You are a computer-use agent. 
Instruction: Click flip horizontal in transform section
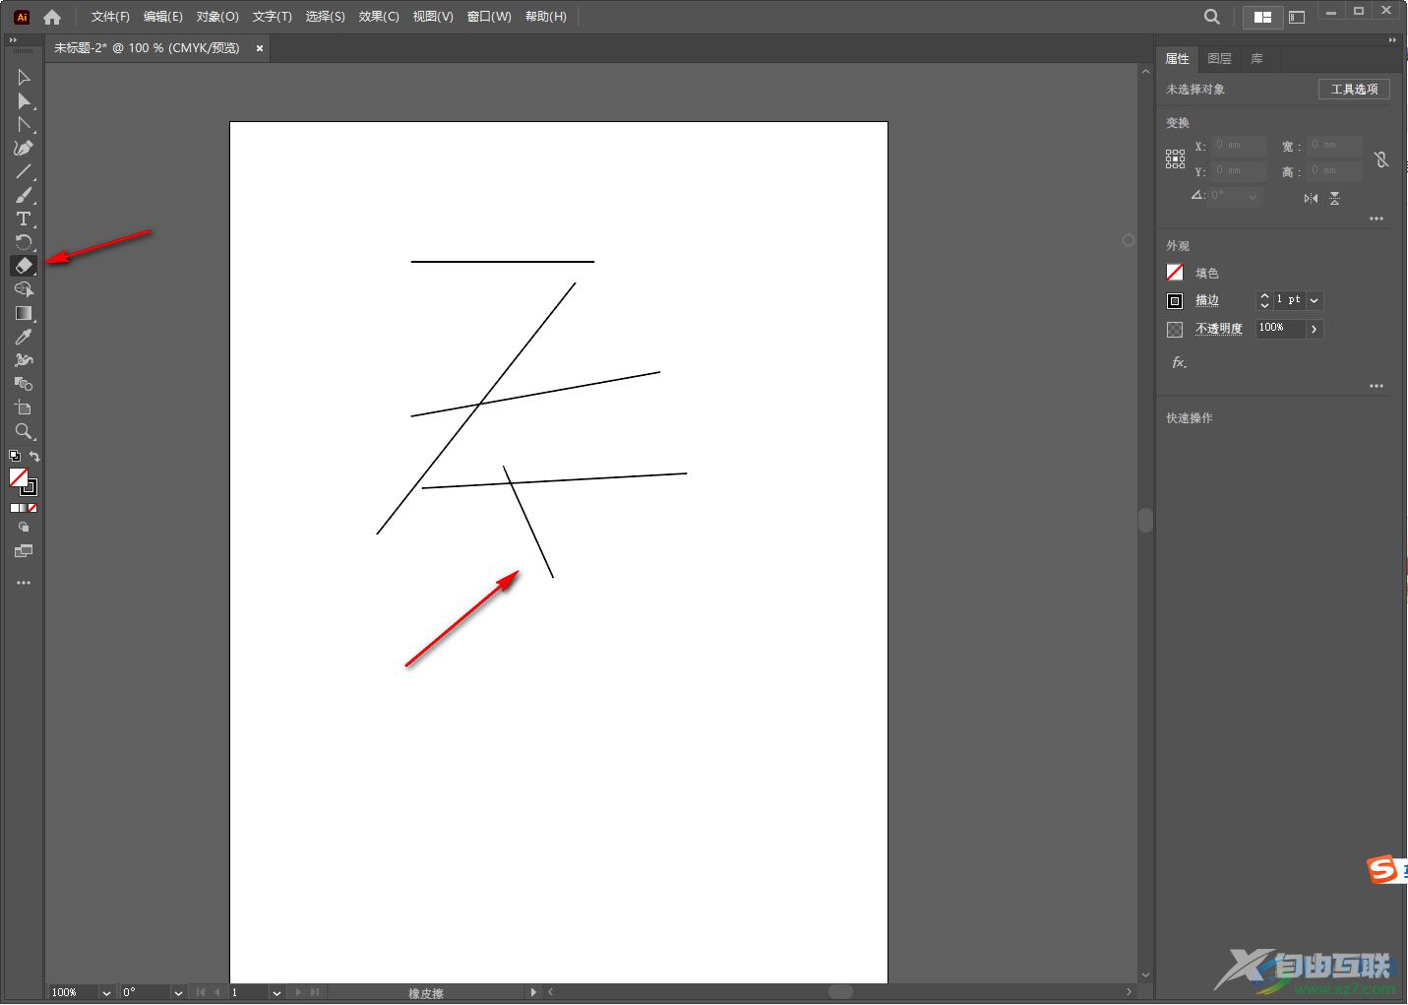pyautogui.click(x=1311, y=198)
